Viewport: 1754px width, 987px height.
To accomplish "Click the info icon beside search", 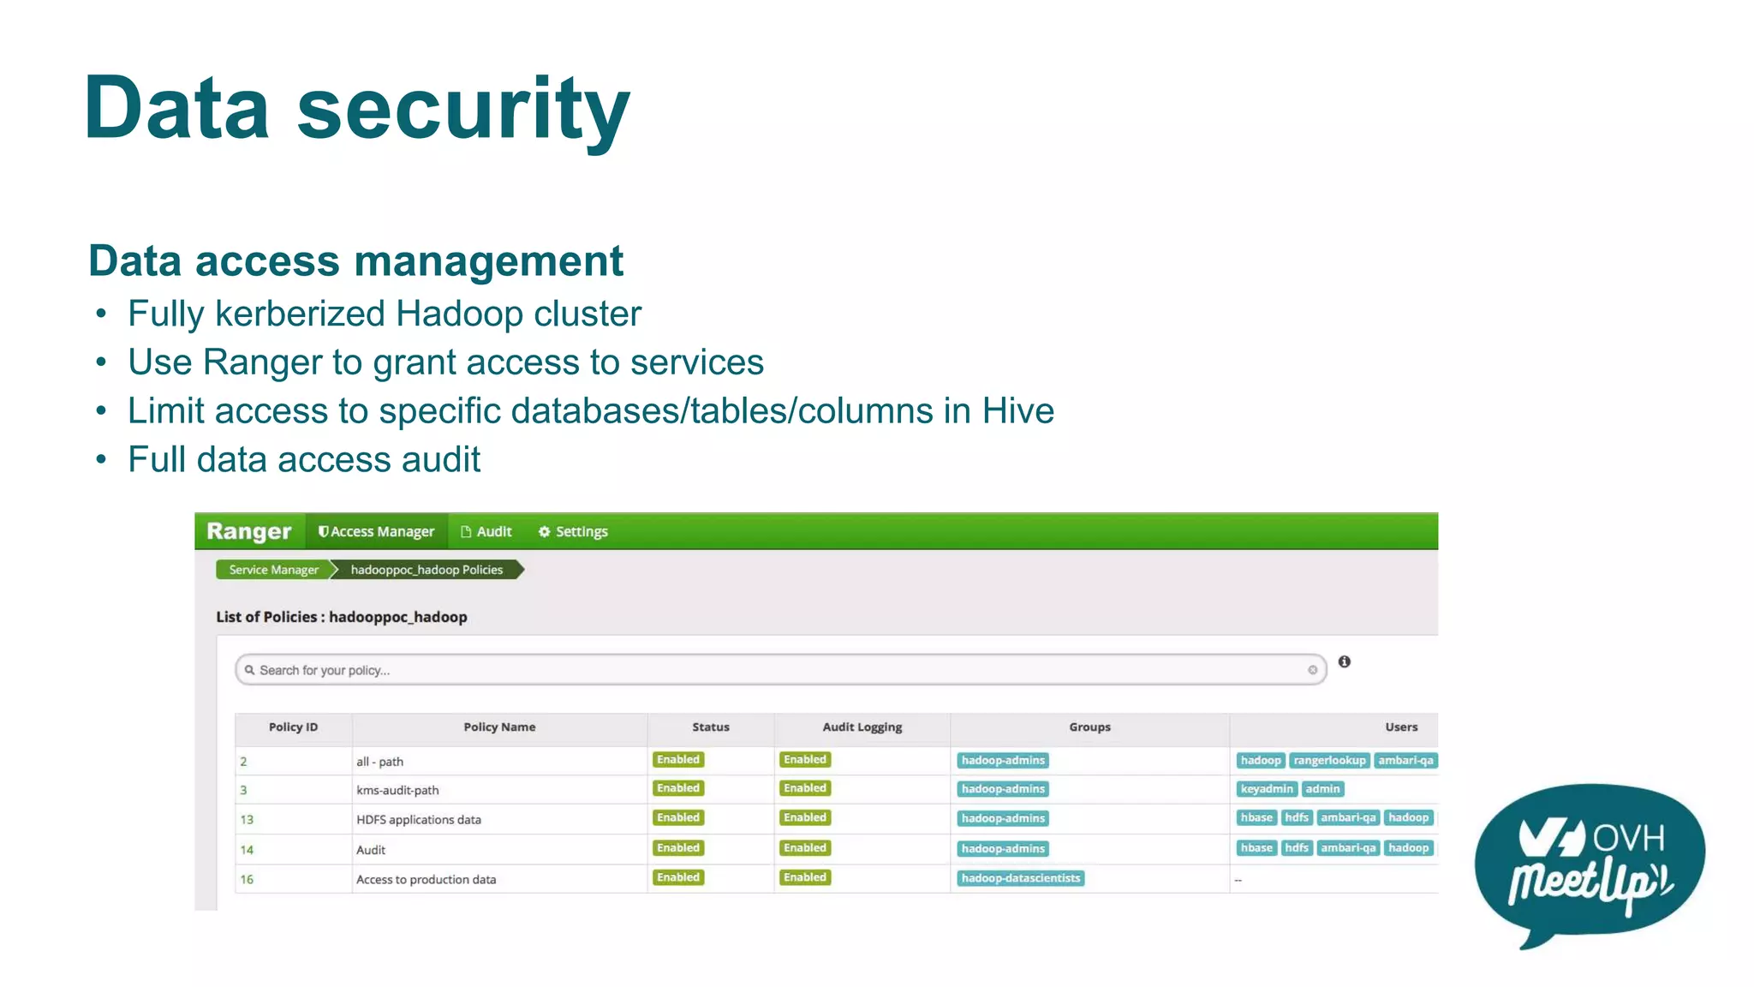I will coord(1345,661).
